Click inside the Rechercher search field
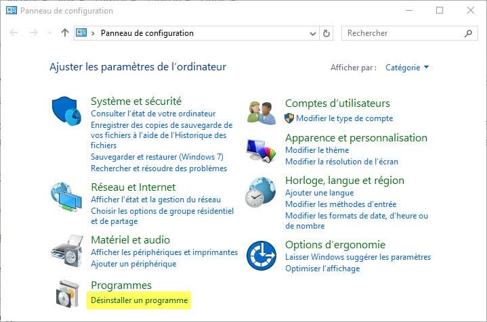 coord(404,33)
